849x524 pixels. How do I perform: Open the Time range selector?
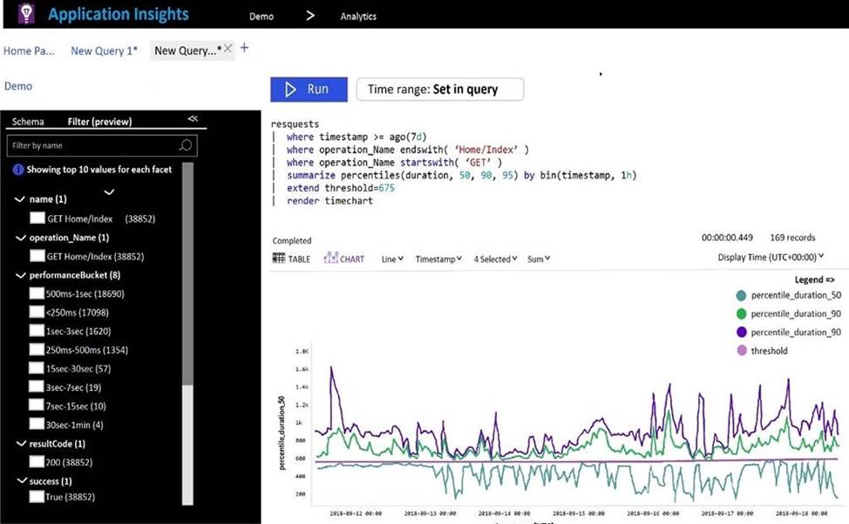(439, 90)
